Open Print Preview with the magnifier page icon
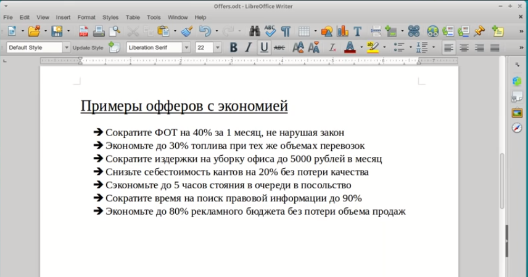Viewport: 528px width, 277px height. tap(115, 31)
